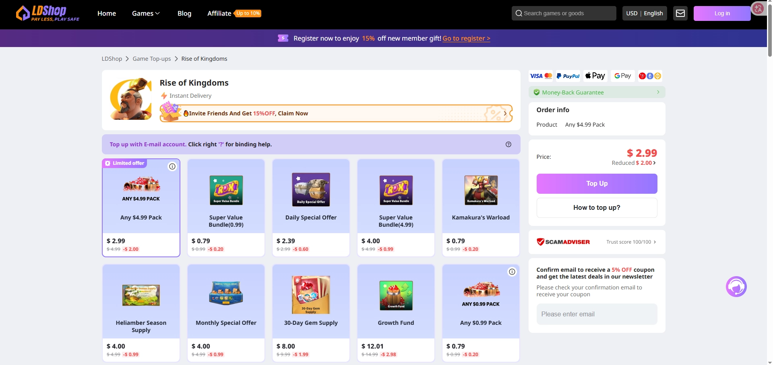Click the How to top up? button
Image resolution: width=773 pixels, height=365 pixels.
[x=597, y=208]
